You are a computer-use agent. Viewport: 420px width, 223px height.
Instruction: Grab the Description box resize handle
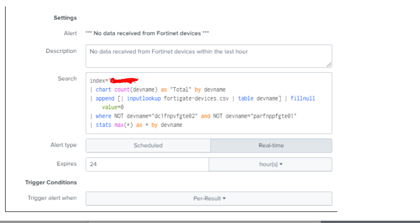point(329,65)
